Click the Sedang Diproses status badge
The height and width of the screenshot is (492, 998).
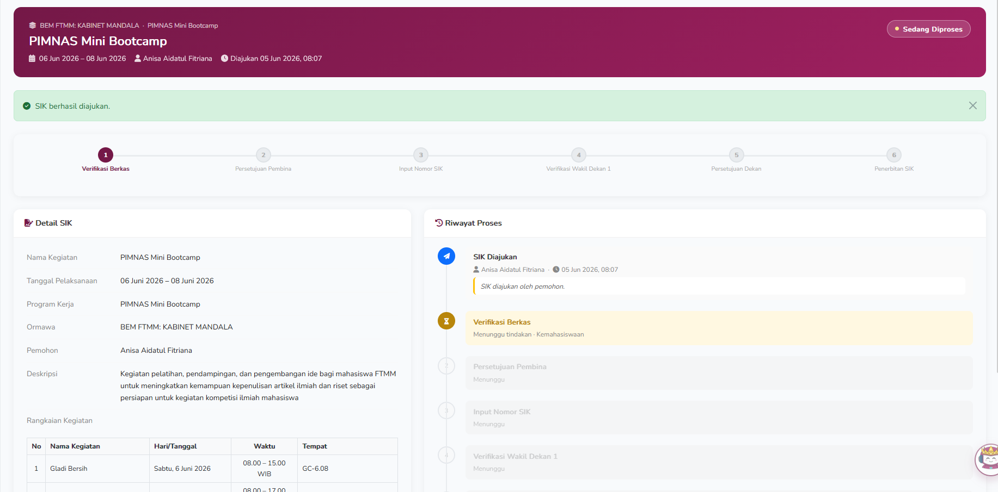click(929, 29)
